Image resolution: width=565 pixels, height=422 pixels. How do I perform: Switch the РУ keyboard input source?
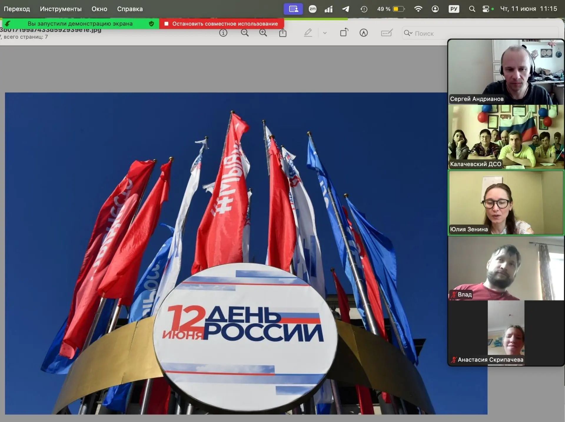(454, 9)
